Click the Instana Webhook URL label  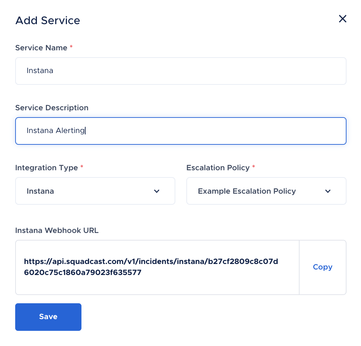point(57,230)
